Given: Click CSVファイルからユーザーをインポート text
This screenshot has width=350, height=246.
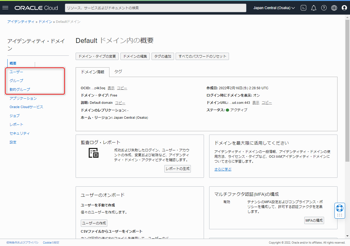Looking at the screenshot, I should click(112, 231).
